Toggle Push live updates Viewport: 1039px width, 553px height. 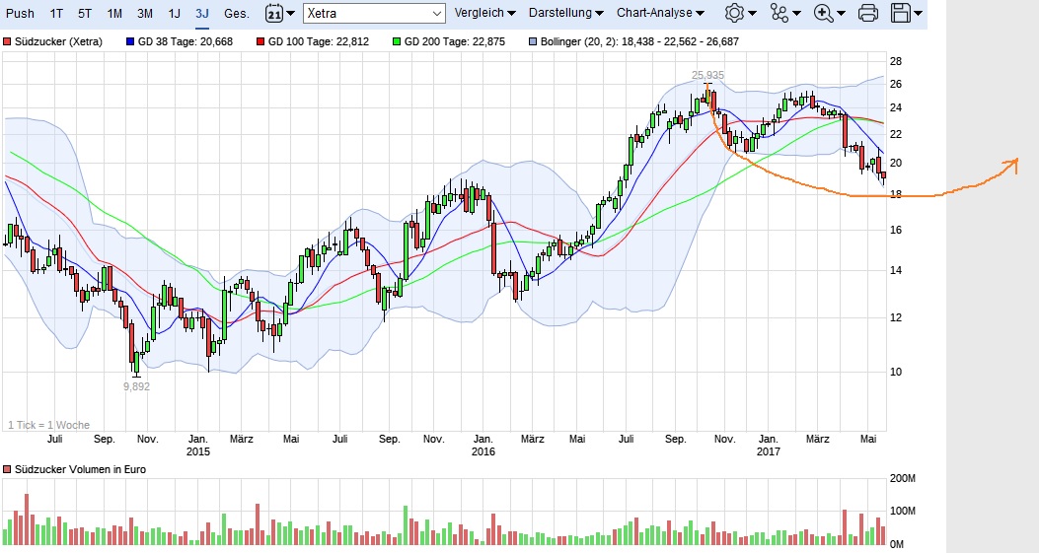point(21,13)
